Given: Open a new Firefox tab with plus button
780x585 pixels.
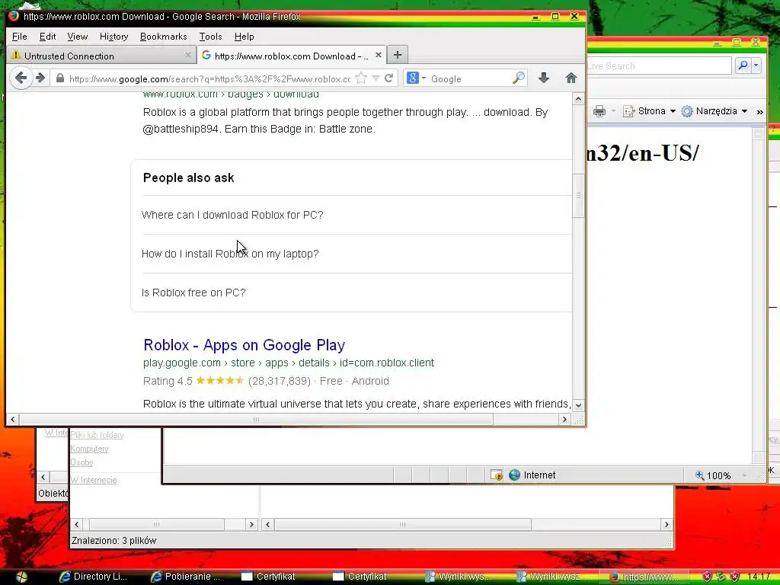Looking at the screenshot, I should coord(397,55).
